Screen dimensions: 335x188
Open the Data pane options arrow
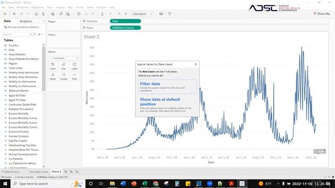pos(43,21)
